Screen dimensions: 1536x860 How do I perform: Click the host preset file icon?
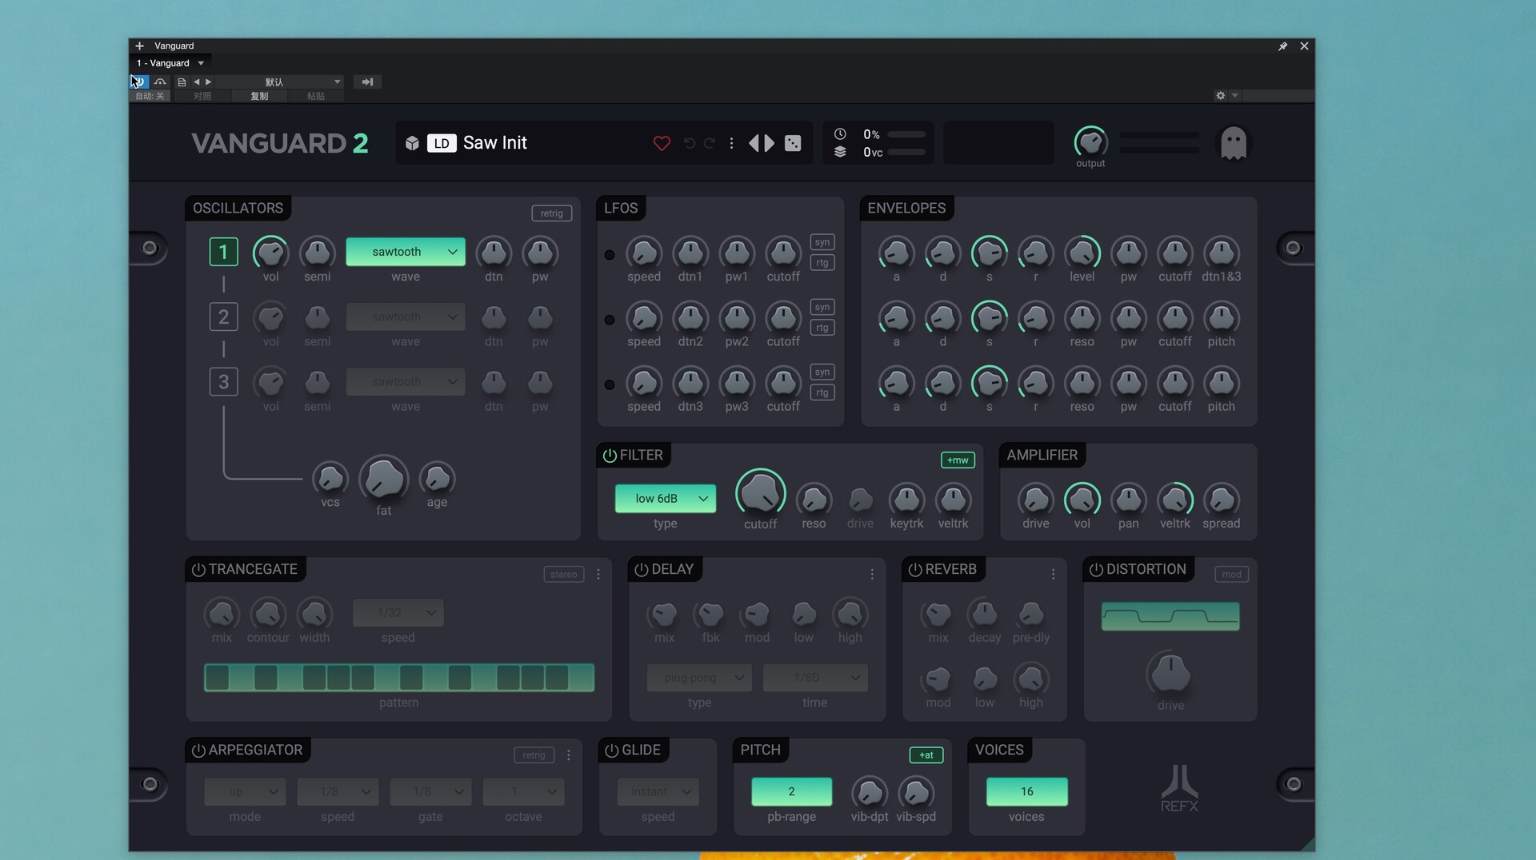point(182,82)
